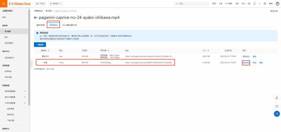The image size is (281, 132).
Task: Click the 码率 help question icon
Action: click(x=105, y=51)
